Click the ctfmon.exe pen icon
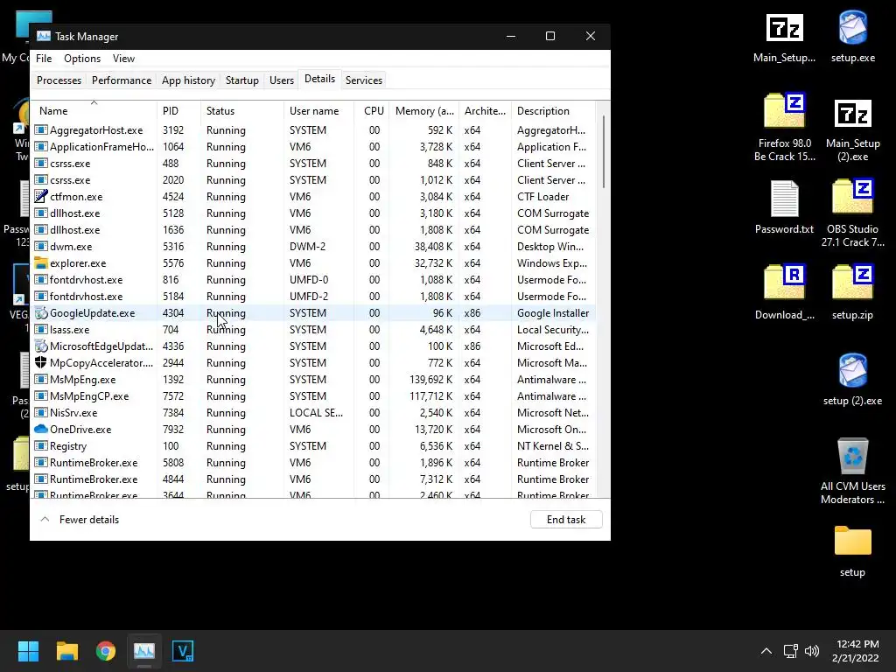This screenshot has height=672, width=896. click(40, 197)
